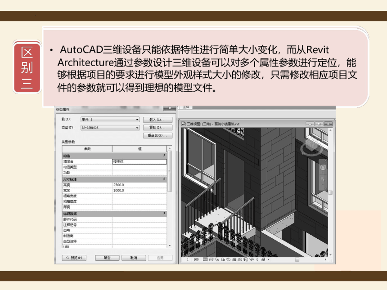Select the 墙闭合 parameter row

coord(114,161)
